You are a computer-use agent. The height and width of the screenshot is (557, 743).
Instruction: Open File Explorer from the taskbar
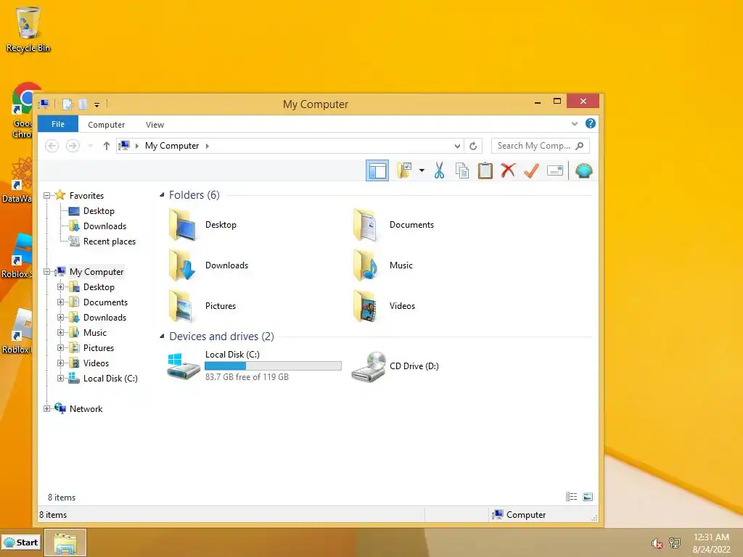(65, 542)
